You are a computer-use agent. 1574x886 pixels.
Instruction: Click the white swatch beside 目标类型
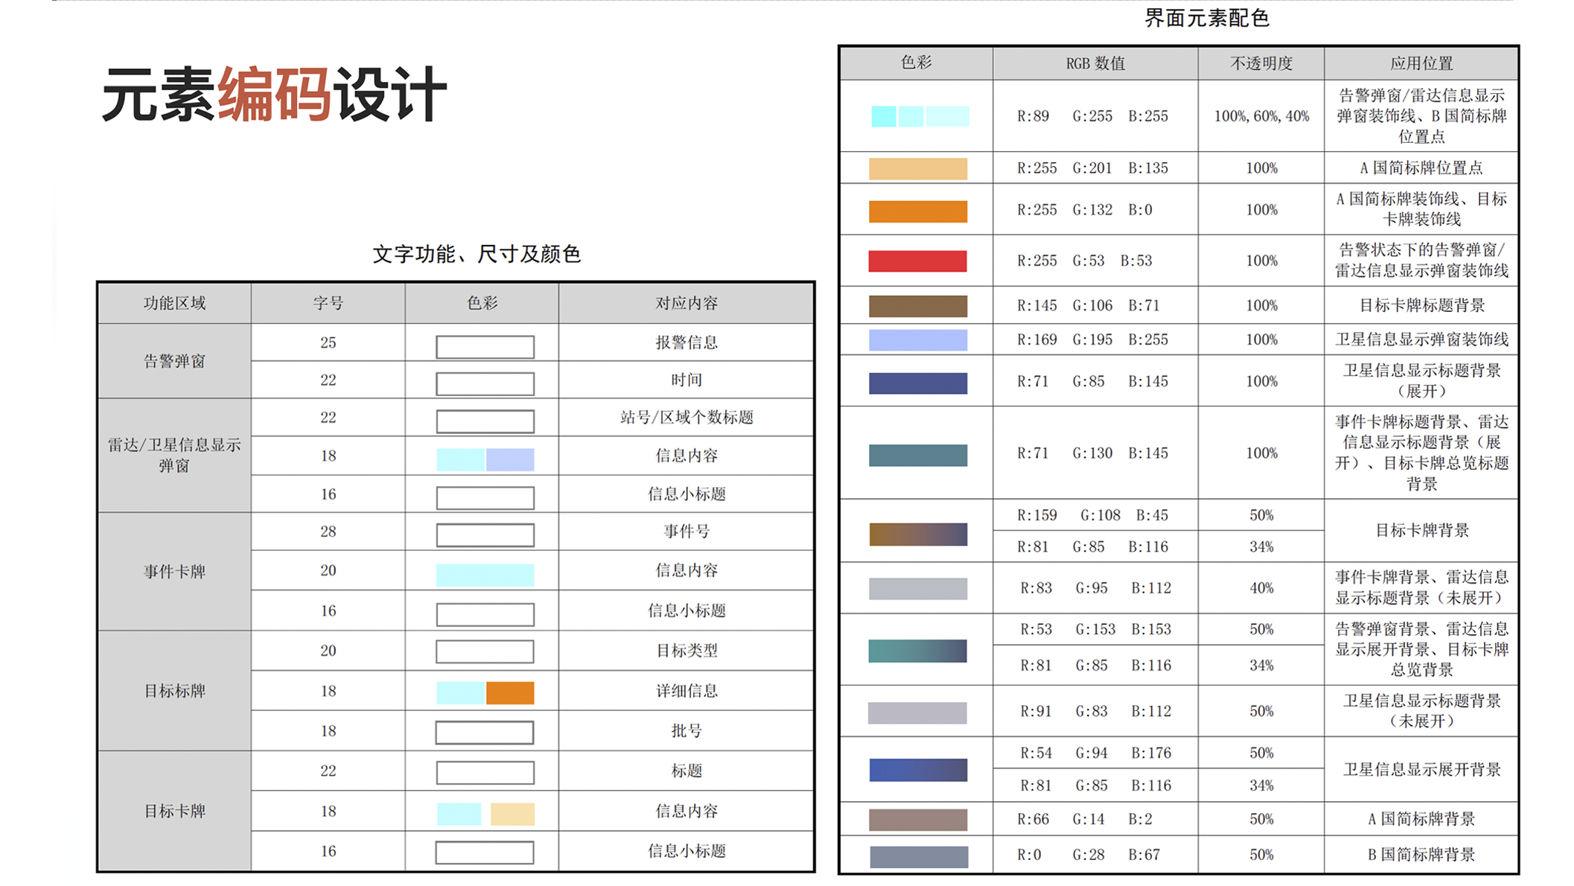pyautogui.click(x=485, y=652)
